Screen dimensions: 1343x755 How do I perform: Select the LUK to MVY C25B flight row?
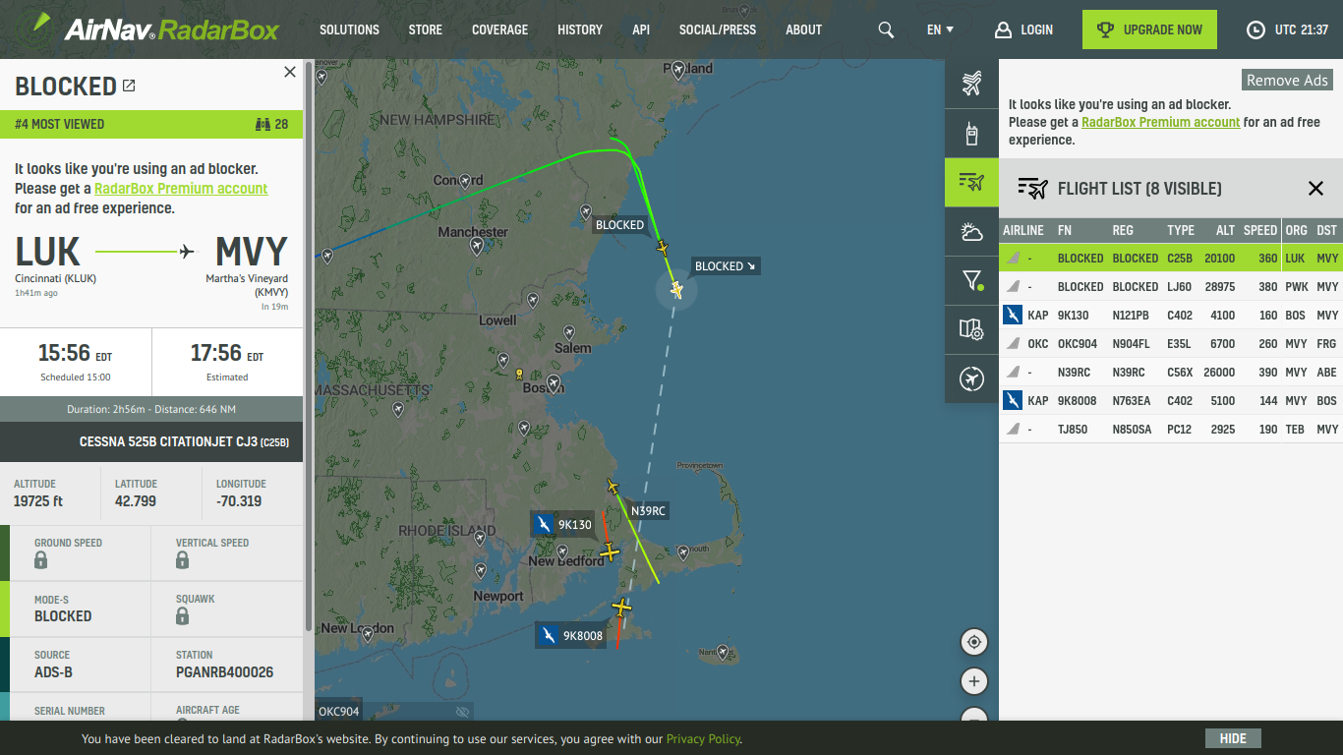point(1171,258)
